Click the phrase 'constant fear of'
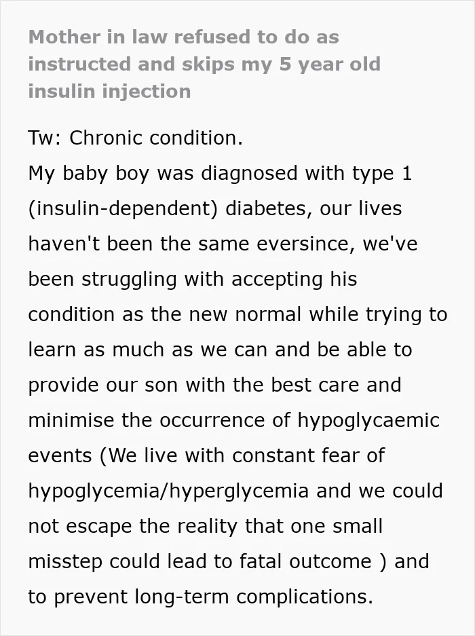 pos(308,455)
